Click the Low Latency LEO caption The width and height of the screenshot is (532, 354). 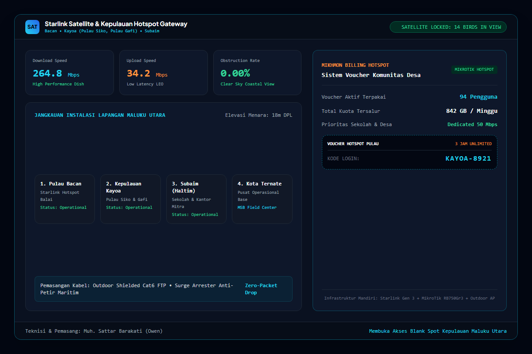pyautogui.click(x=145, y=84)
